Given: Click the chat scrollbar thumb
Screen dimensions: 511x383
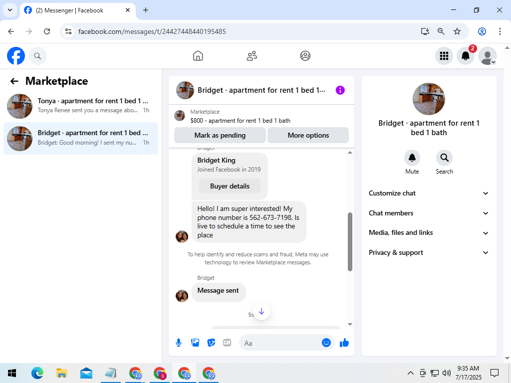Looking at the screenshot, I should pyautogui.click(x=350, y=242).
